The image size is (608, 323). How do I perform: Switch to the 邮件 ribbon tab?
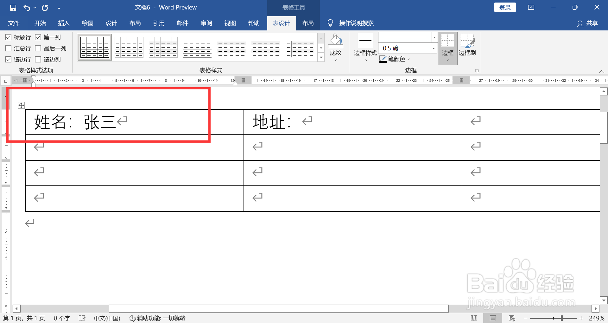183,23
